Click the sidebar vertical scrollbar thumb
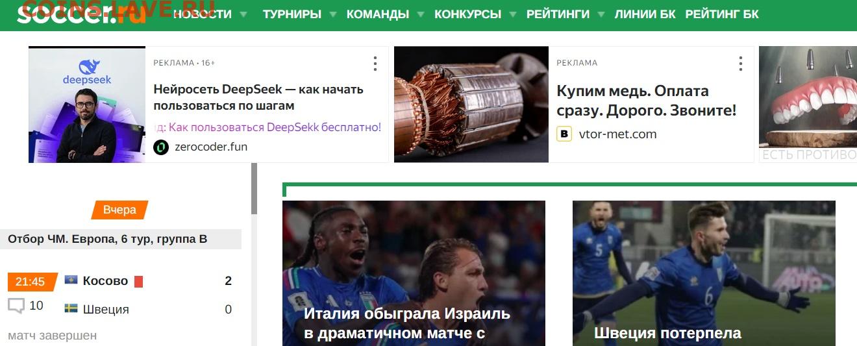 point(255,188)
